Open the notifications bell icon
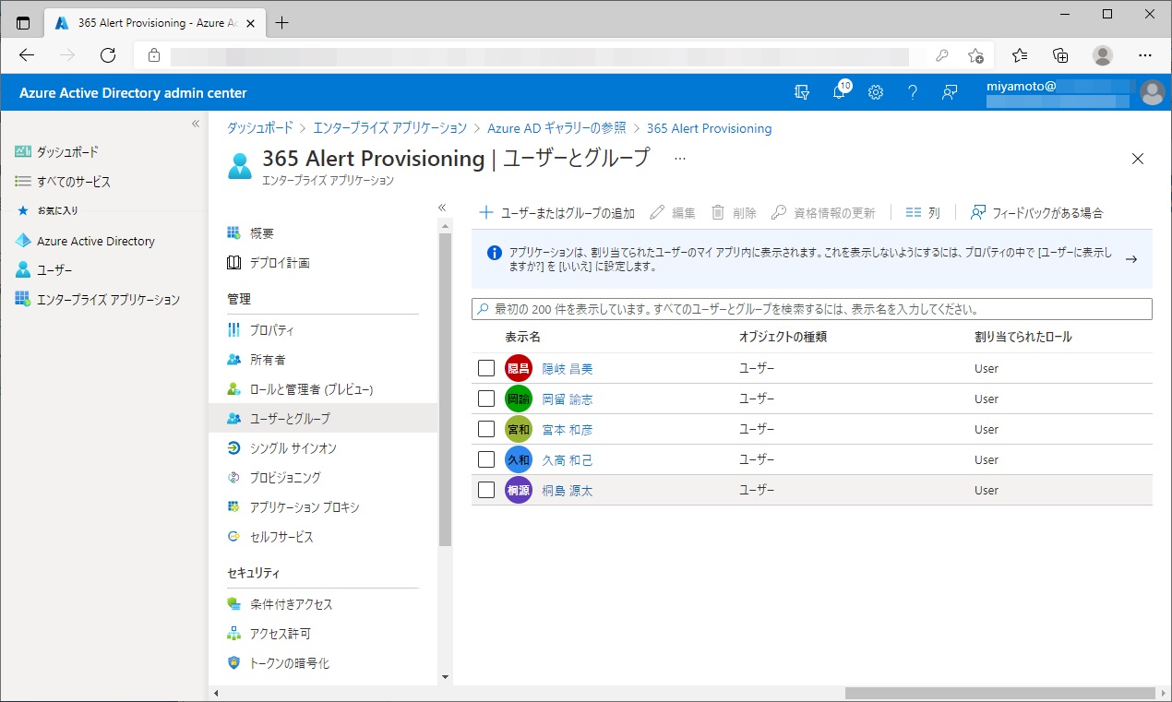The width and height of the screenshot is (1172, 702). (839, 92)
